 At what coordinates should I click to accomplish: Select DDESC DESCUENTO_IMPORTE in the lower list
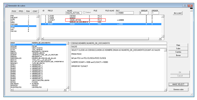pos(38,51)
